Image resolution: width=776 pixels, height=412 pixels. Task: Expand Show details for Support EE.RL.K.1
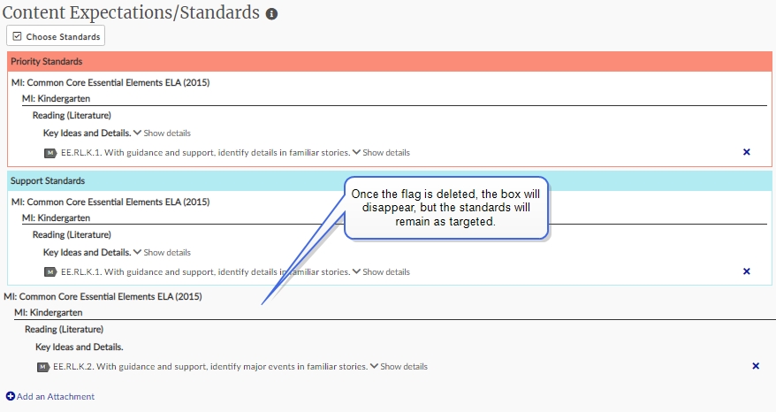tap(381, 271)
